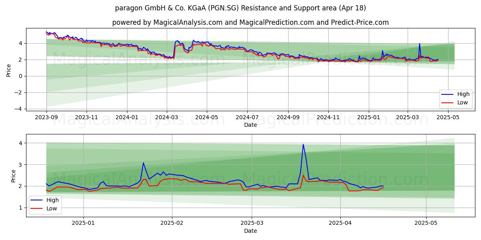Screen dimensions: 481x240
Task: Click the bottom chart 'Price' axis label
Action: click(x=13, y=176)
